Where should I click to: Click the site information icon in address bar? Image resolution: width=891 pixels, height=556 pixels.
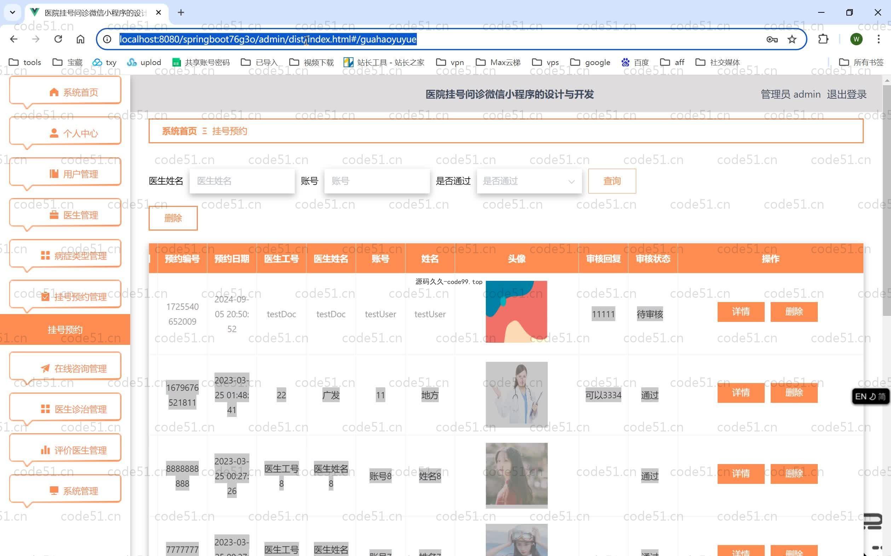coord(107,39)
